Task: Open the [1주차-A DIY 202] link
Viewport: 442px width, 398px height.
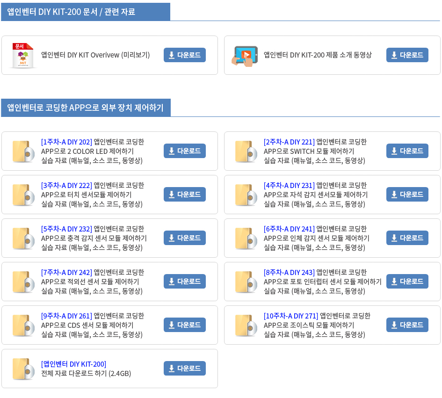Action: [x=66, y=142]
